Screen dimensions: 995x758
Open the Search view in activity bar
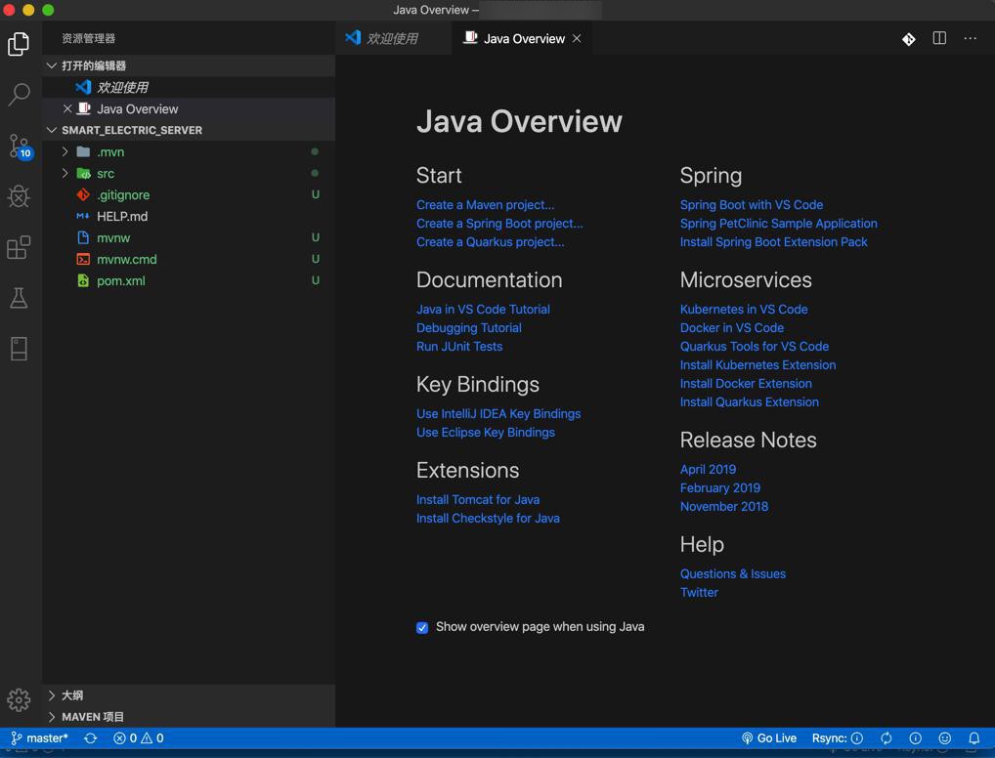pyautogui.click(x=19, y=95)
